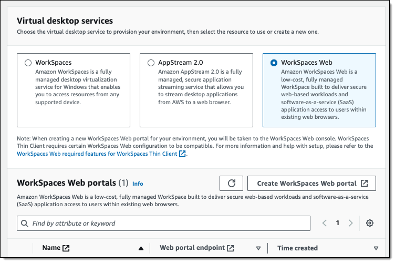This screenshot has height=263, width=395.
Task: Open WorkSpaces Web required features link
Action: tap(97, 154)
